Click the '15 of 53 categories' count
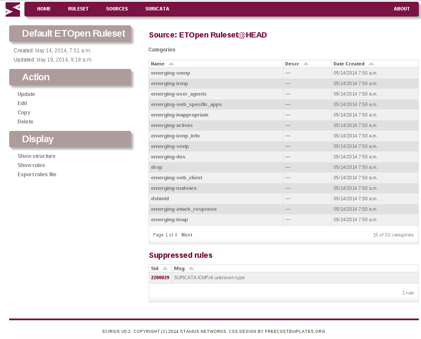 point(394,235)
